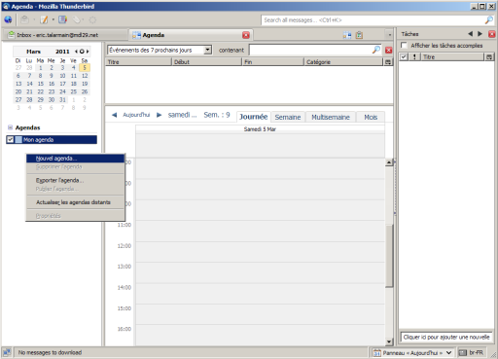This screenshot has height=359, width=498.
Task: Close the Tâches pane with red X
Action: tap(492, 34)
